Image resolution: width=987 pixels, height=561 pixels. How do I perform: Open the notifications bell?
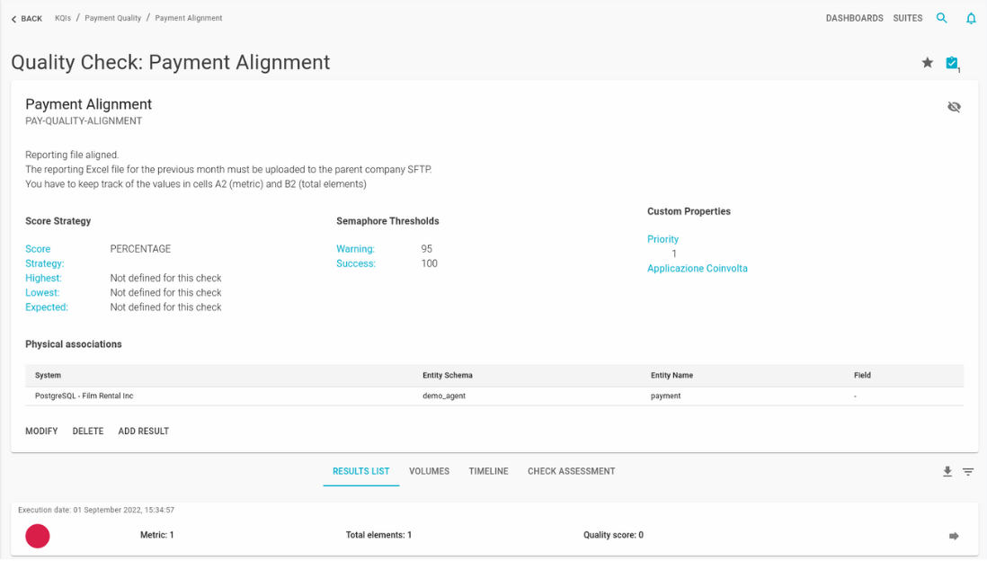point(971,18)
